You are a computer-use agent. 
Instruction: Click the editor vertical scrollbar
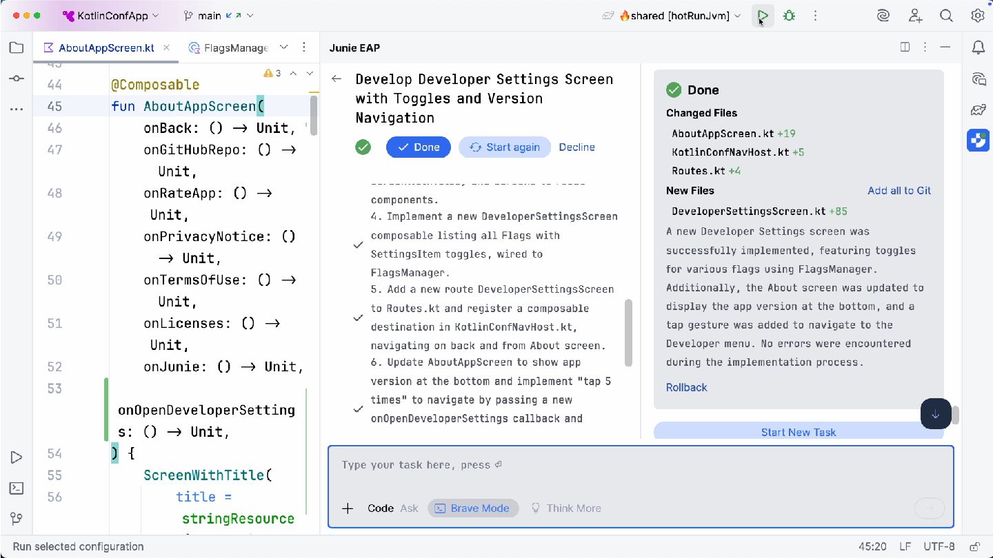point(314,114)
